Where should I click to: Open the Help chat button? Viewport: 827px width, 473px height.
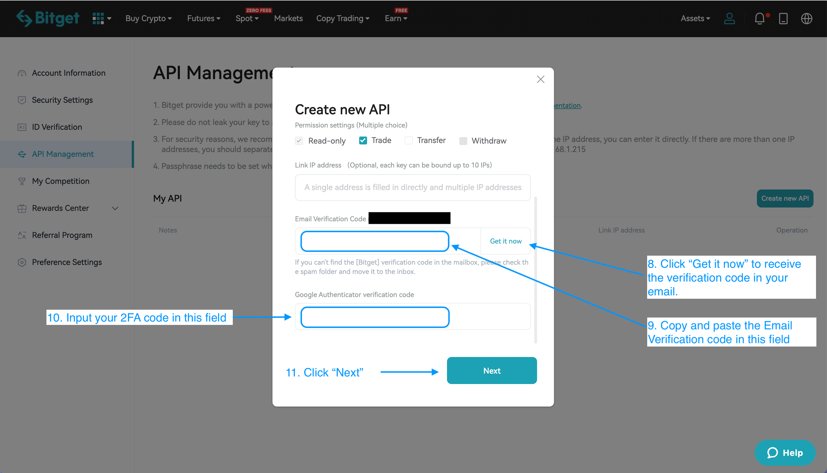point(785,452)
